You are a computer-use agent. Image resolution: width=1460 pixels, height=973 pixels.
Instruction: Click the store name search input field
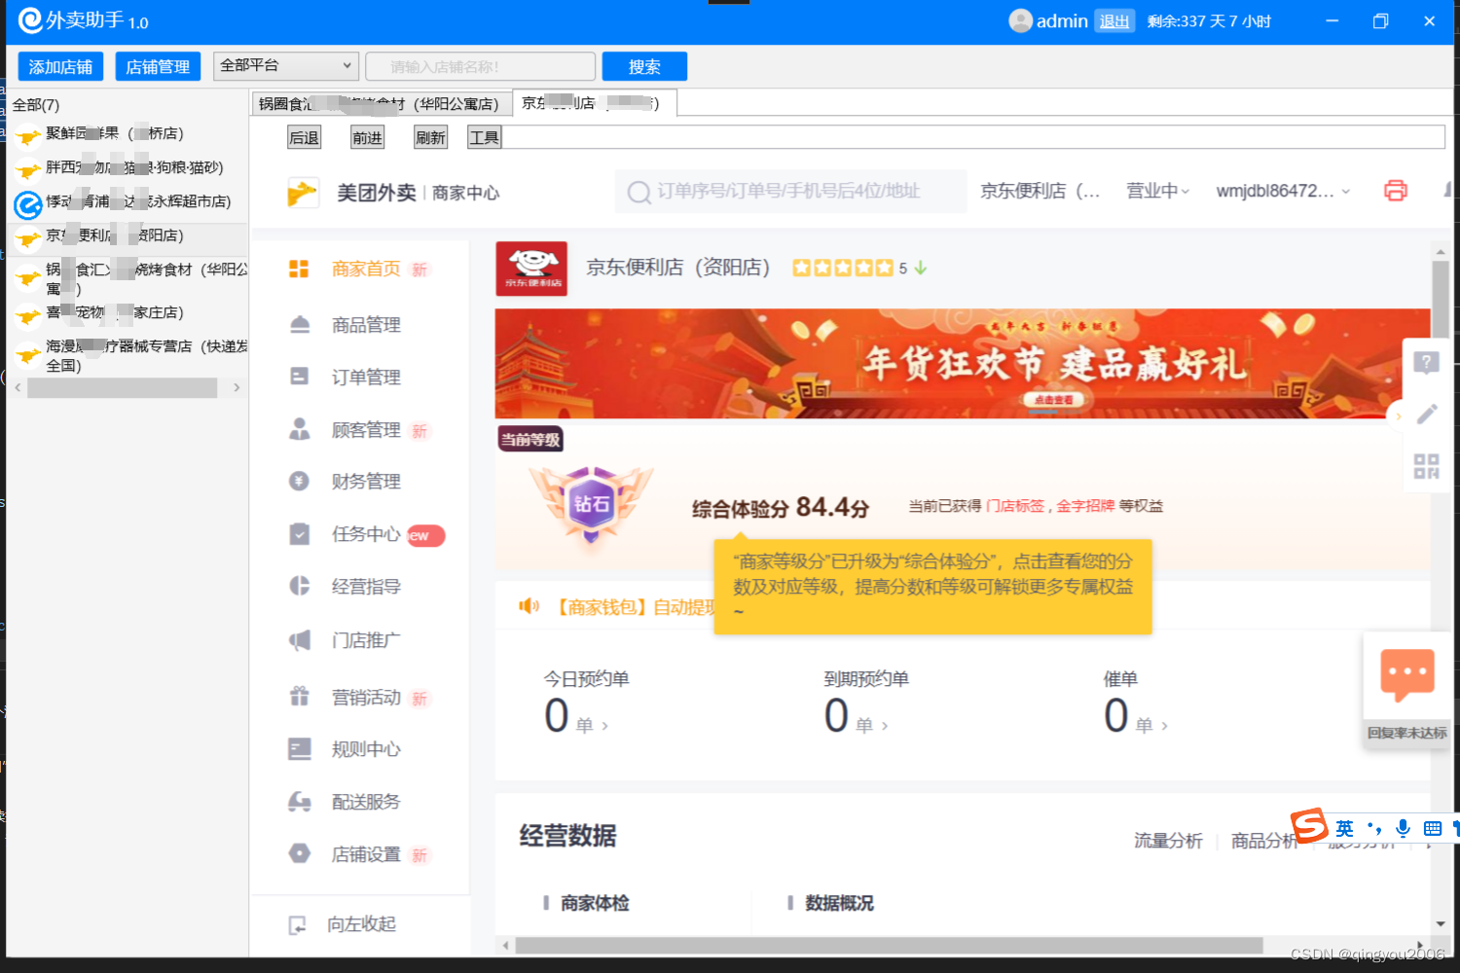480,65
